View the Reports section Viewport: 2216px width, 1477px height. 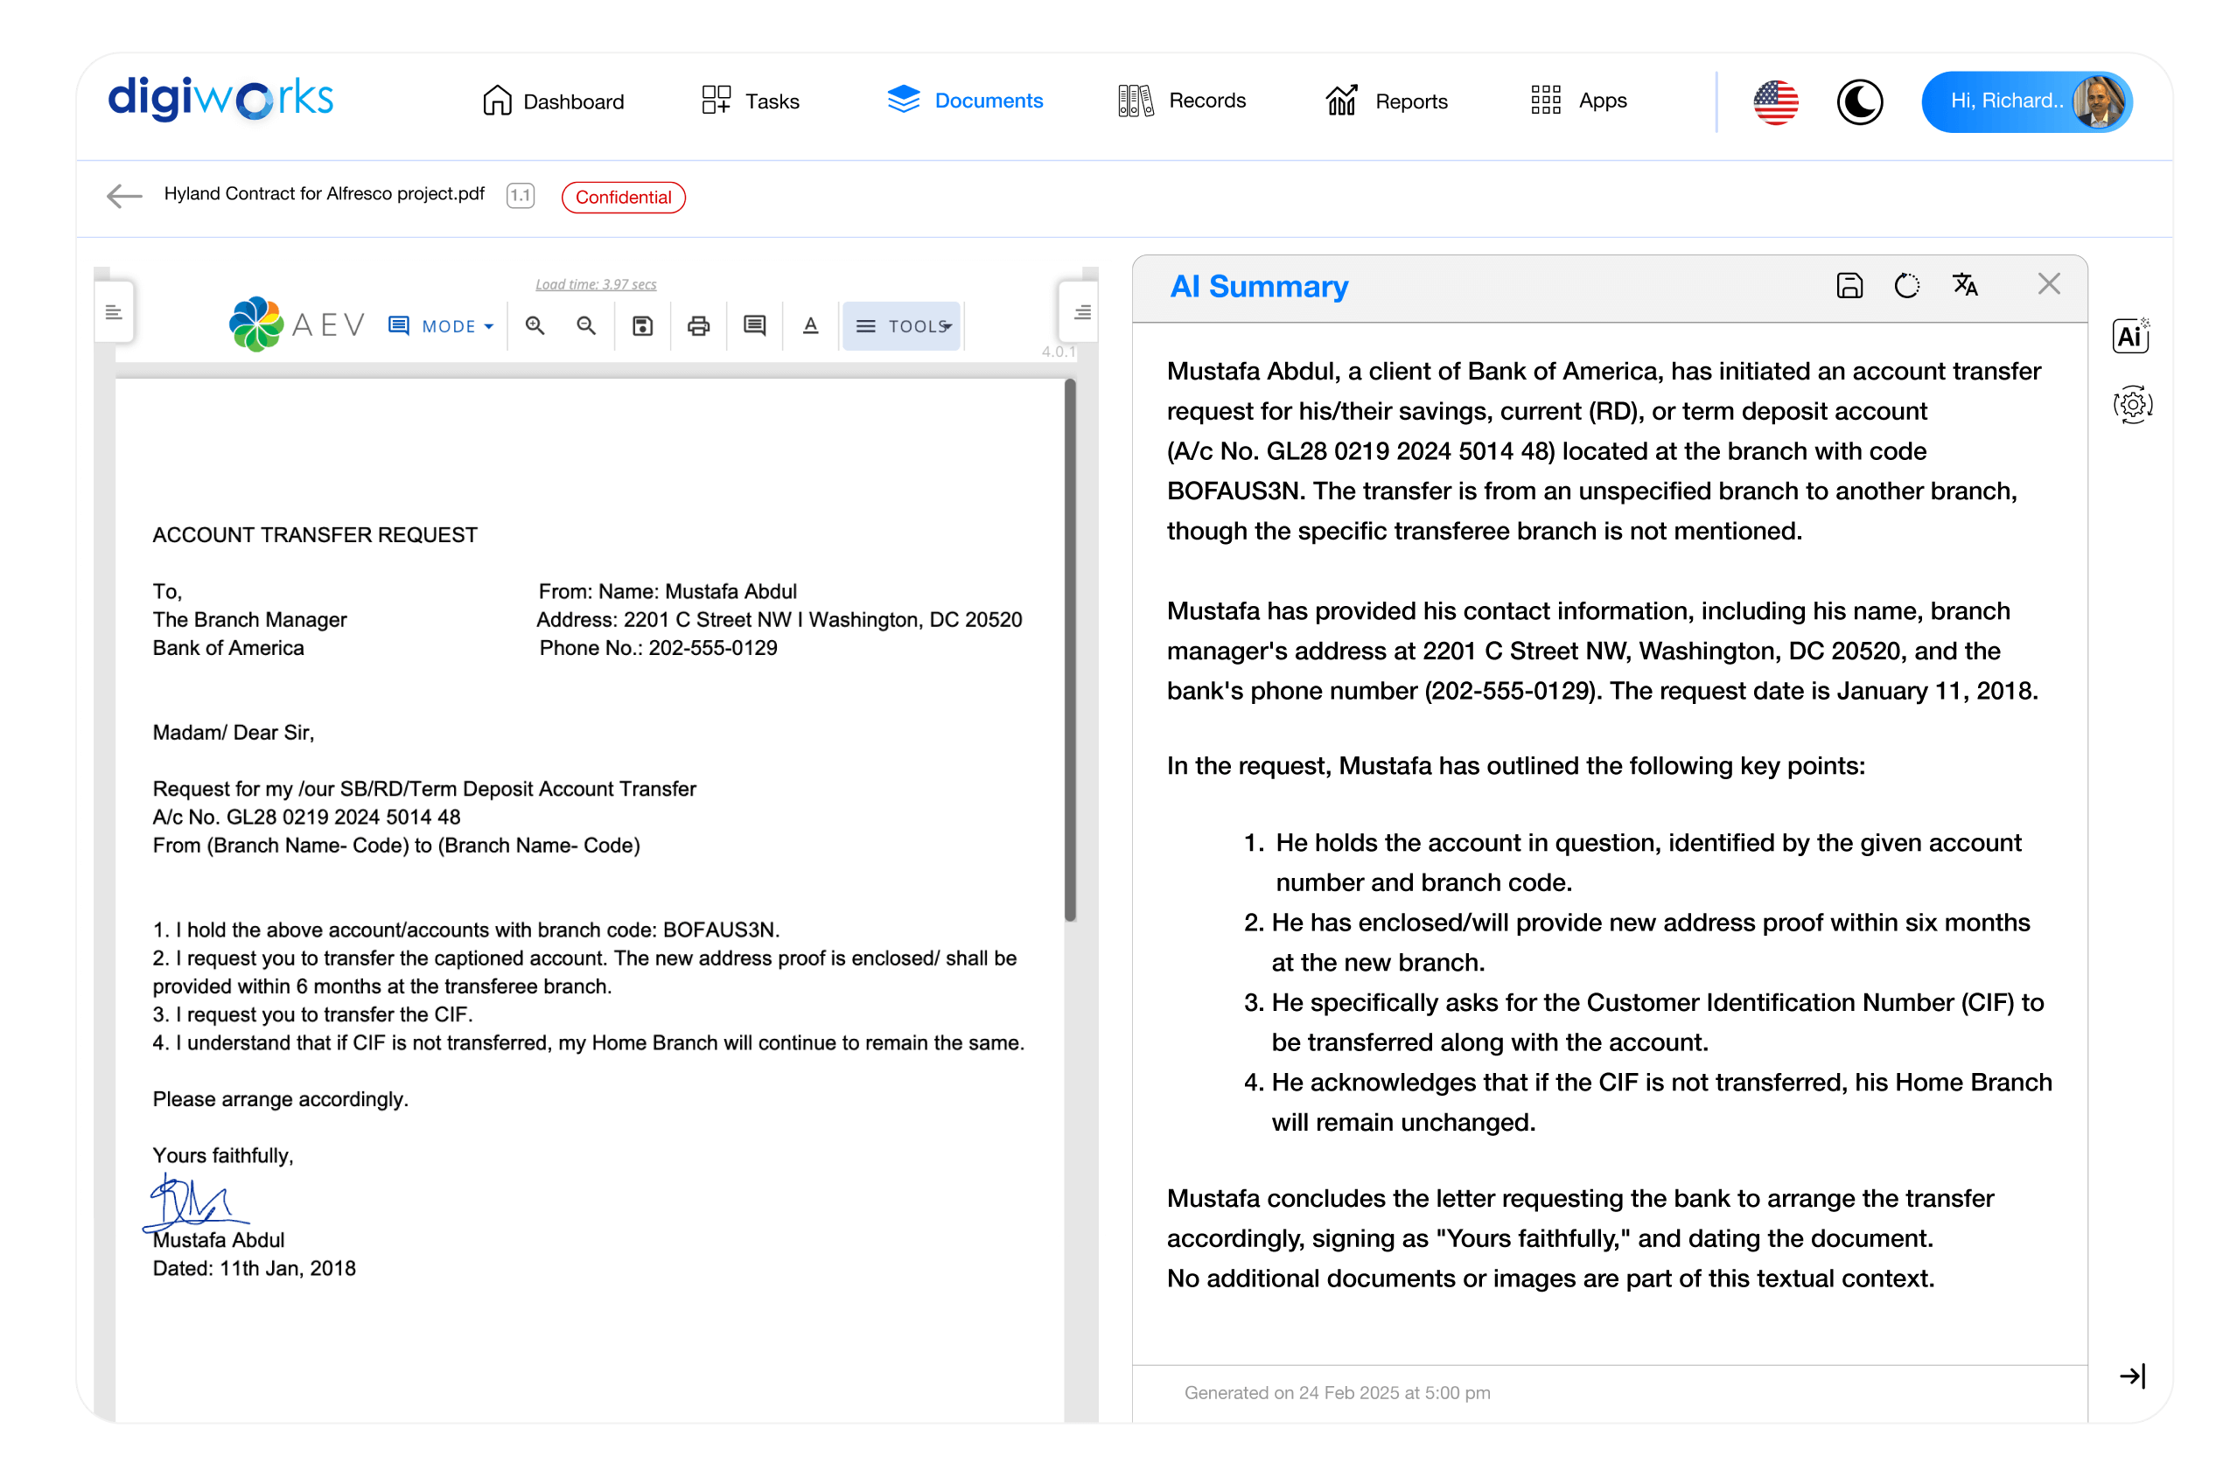(x=1386, y=101)
